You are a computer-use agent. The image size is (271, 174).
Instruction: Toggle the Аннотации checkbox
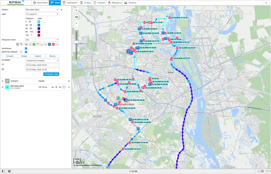click(x=26, y=48)
